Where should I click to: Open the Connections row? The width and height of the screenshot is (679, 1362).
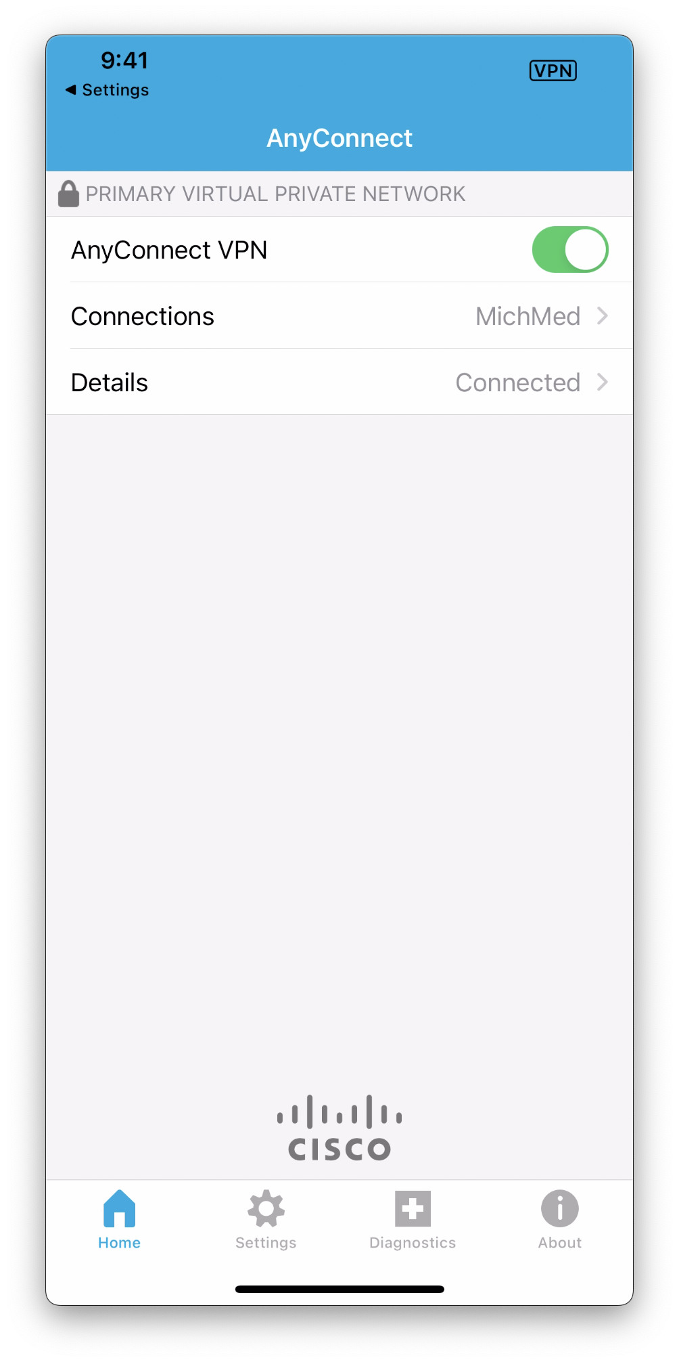339,316
